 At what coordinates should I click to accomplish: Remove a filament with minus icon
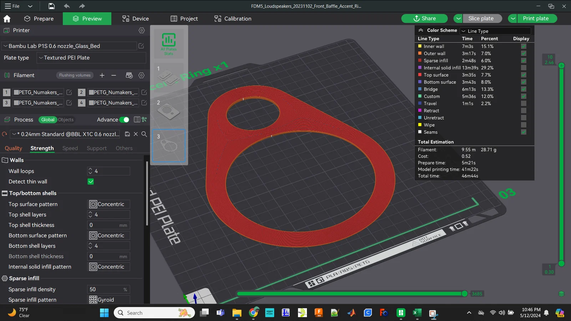click(113, 75)
